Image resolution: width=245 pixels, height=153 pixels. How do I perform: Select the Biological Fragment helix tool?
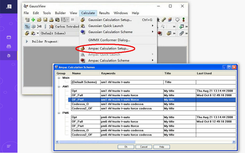(45, 26)
